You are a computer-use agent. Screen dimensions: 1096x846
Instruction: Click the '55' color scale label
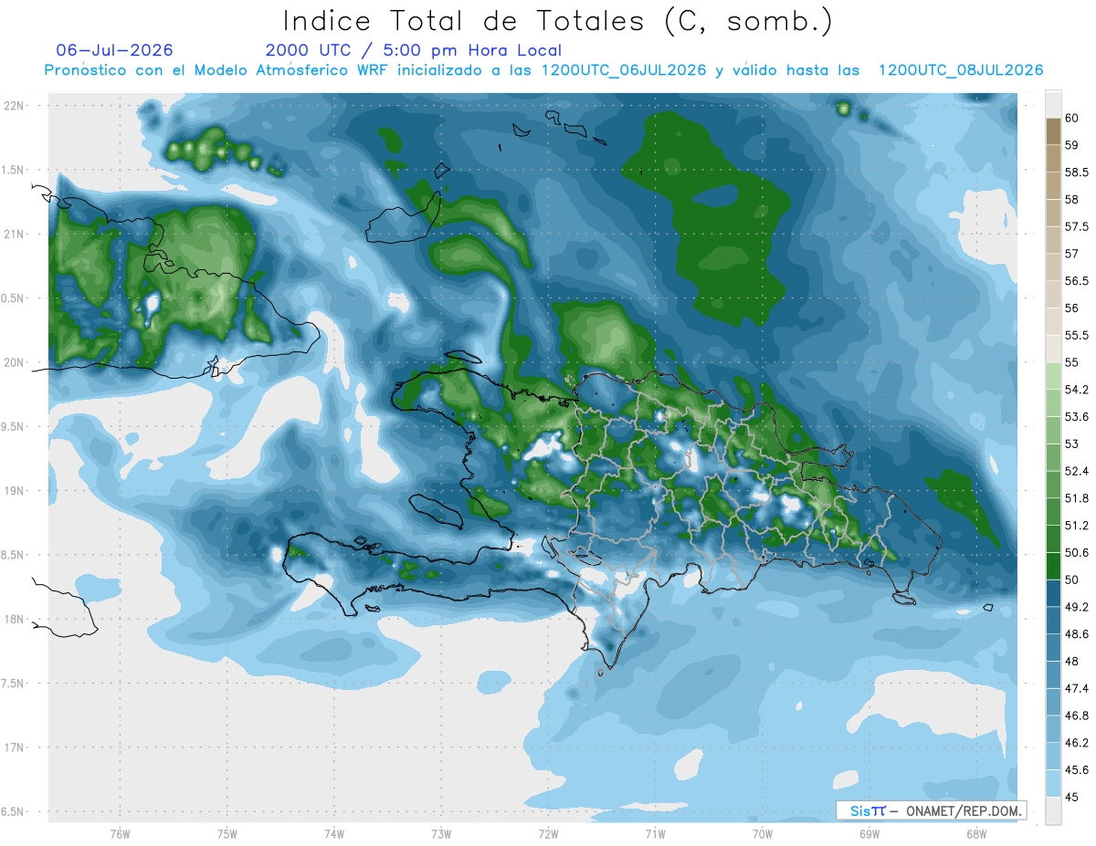click(x=1072, y=363)
